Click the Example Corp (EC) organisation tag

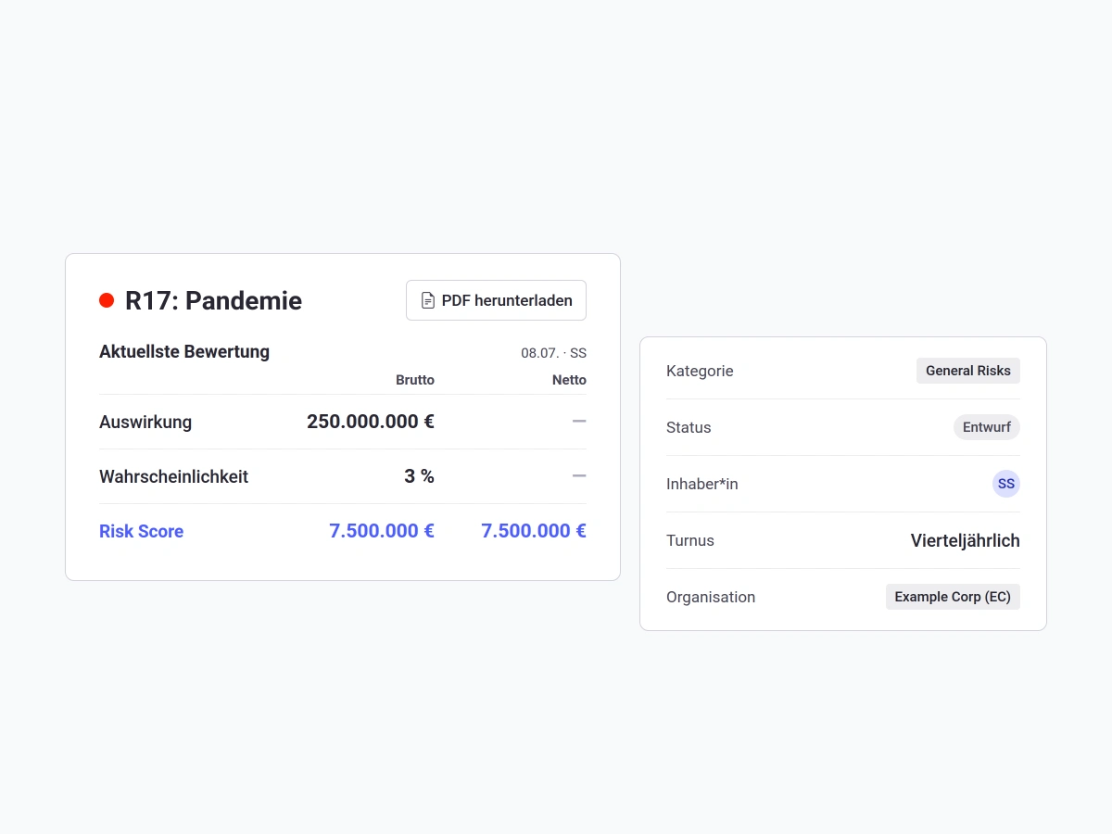pos(953,597)
